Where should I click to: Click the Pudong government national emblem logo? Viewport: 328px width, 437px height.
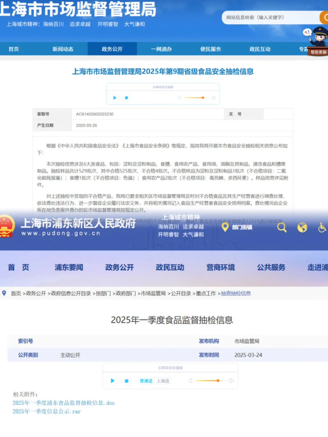coord(7,226)
